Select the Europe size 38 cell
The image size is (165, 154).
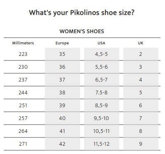[x=62, y=93]
